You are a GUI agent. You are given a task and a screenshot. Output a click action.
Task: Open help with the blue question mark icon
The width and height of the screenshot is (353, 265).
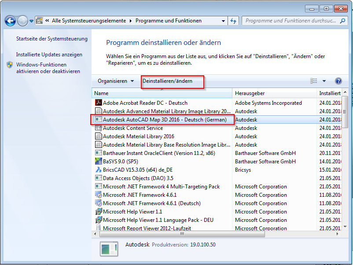[338, 81]
